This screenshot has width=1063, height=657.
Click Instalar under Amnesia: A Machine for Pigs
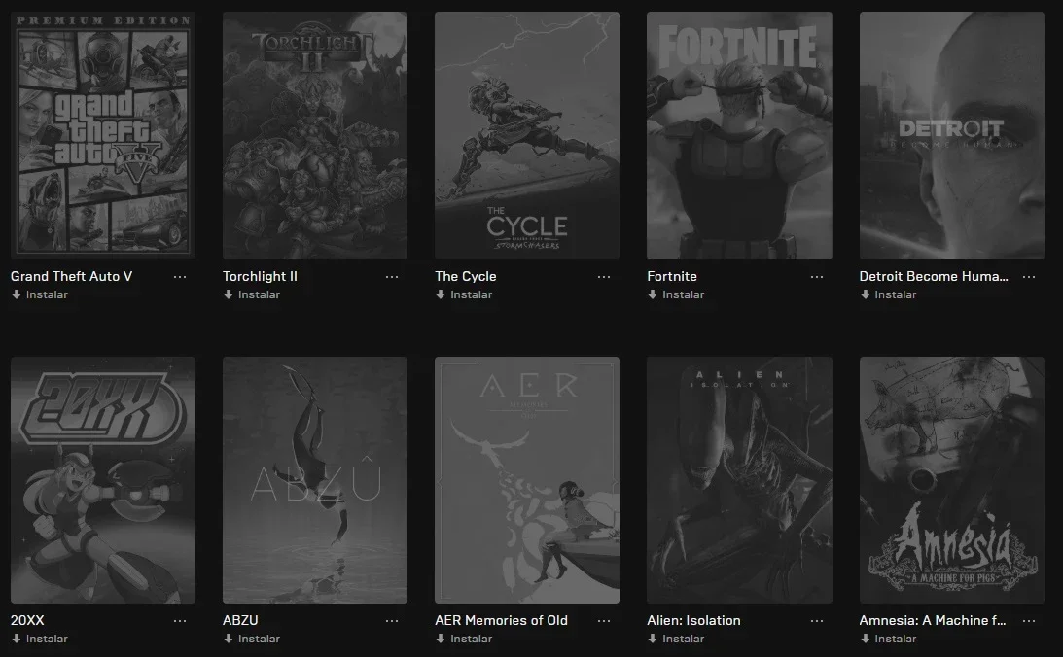tap(889, 639)
